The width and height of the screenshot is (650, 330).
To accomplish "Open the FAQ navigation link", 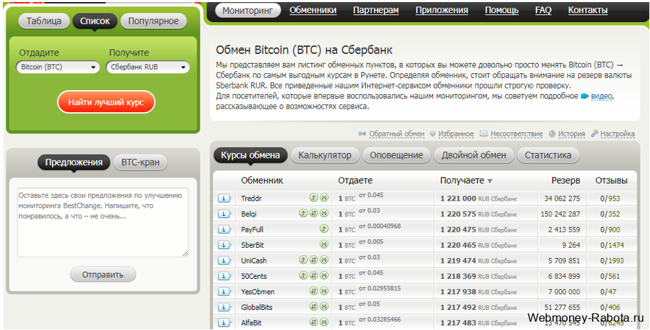I will pos(543,10).
